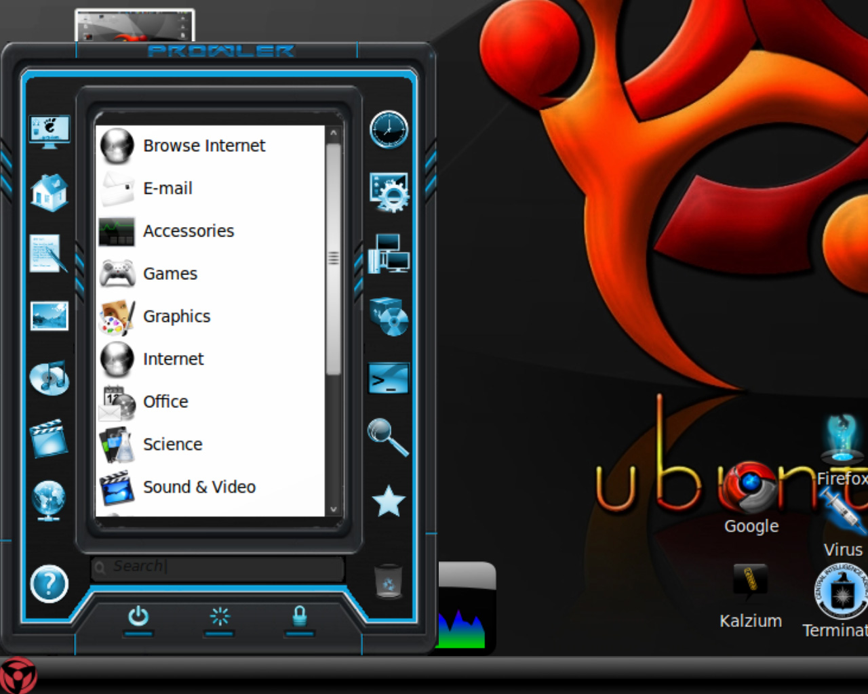Launch the terminal prompt icon
868x694 pixels.
click(x=389, y=379)
